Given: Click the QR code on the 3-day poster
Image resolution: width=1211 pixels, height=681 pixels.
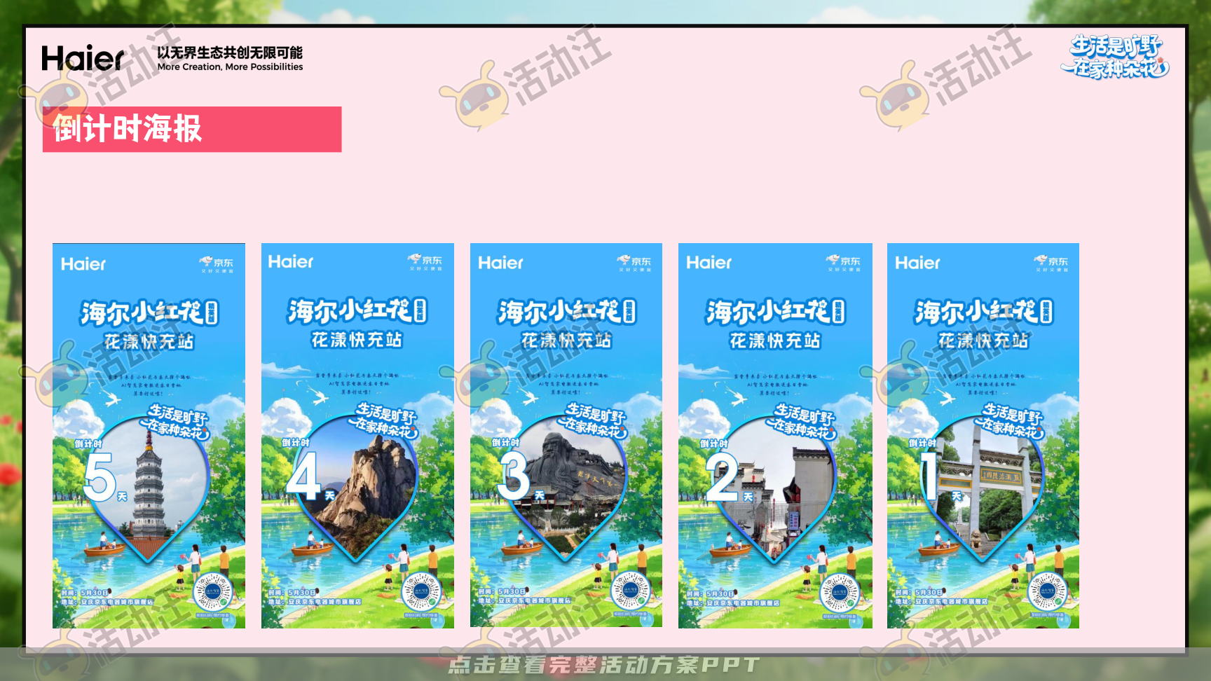Looking at the screenshot, I should click(x=630, y=591).
